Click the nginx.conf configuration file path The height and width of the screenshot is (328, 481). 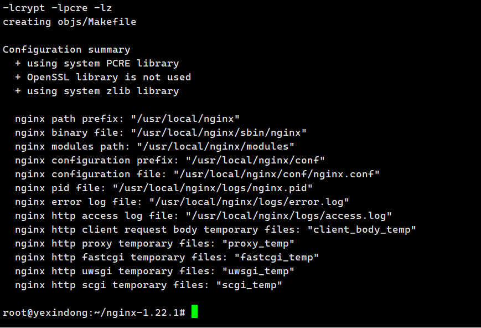(276, 174)
